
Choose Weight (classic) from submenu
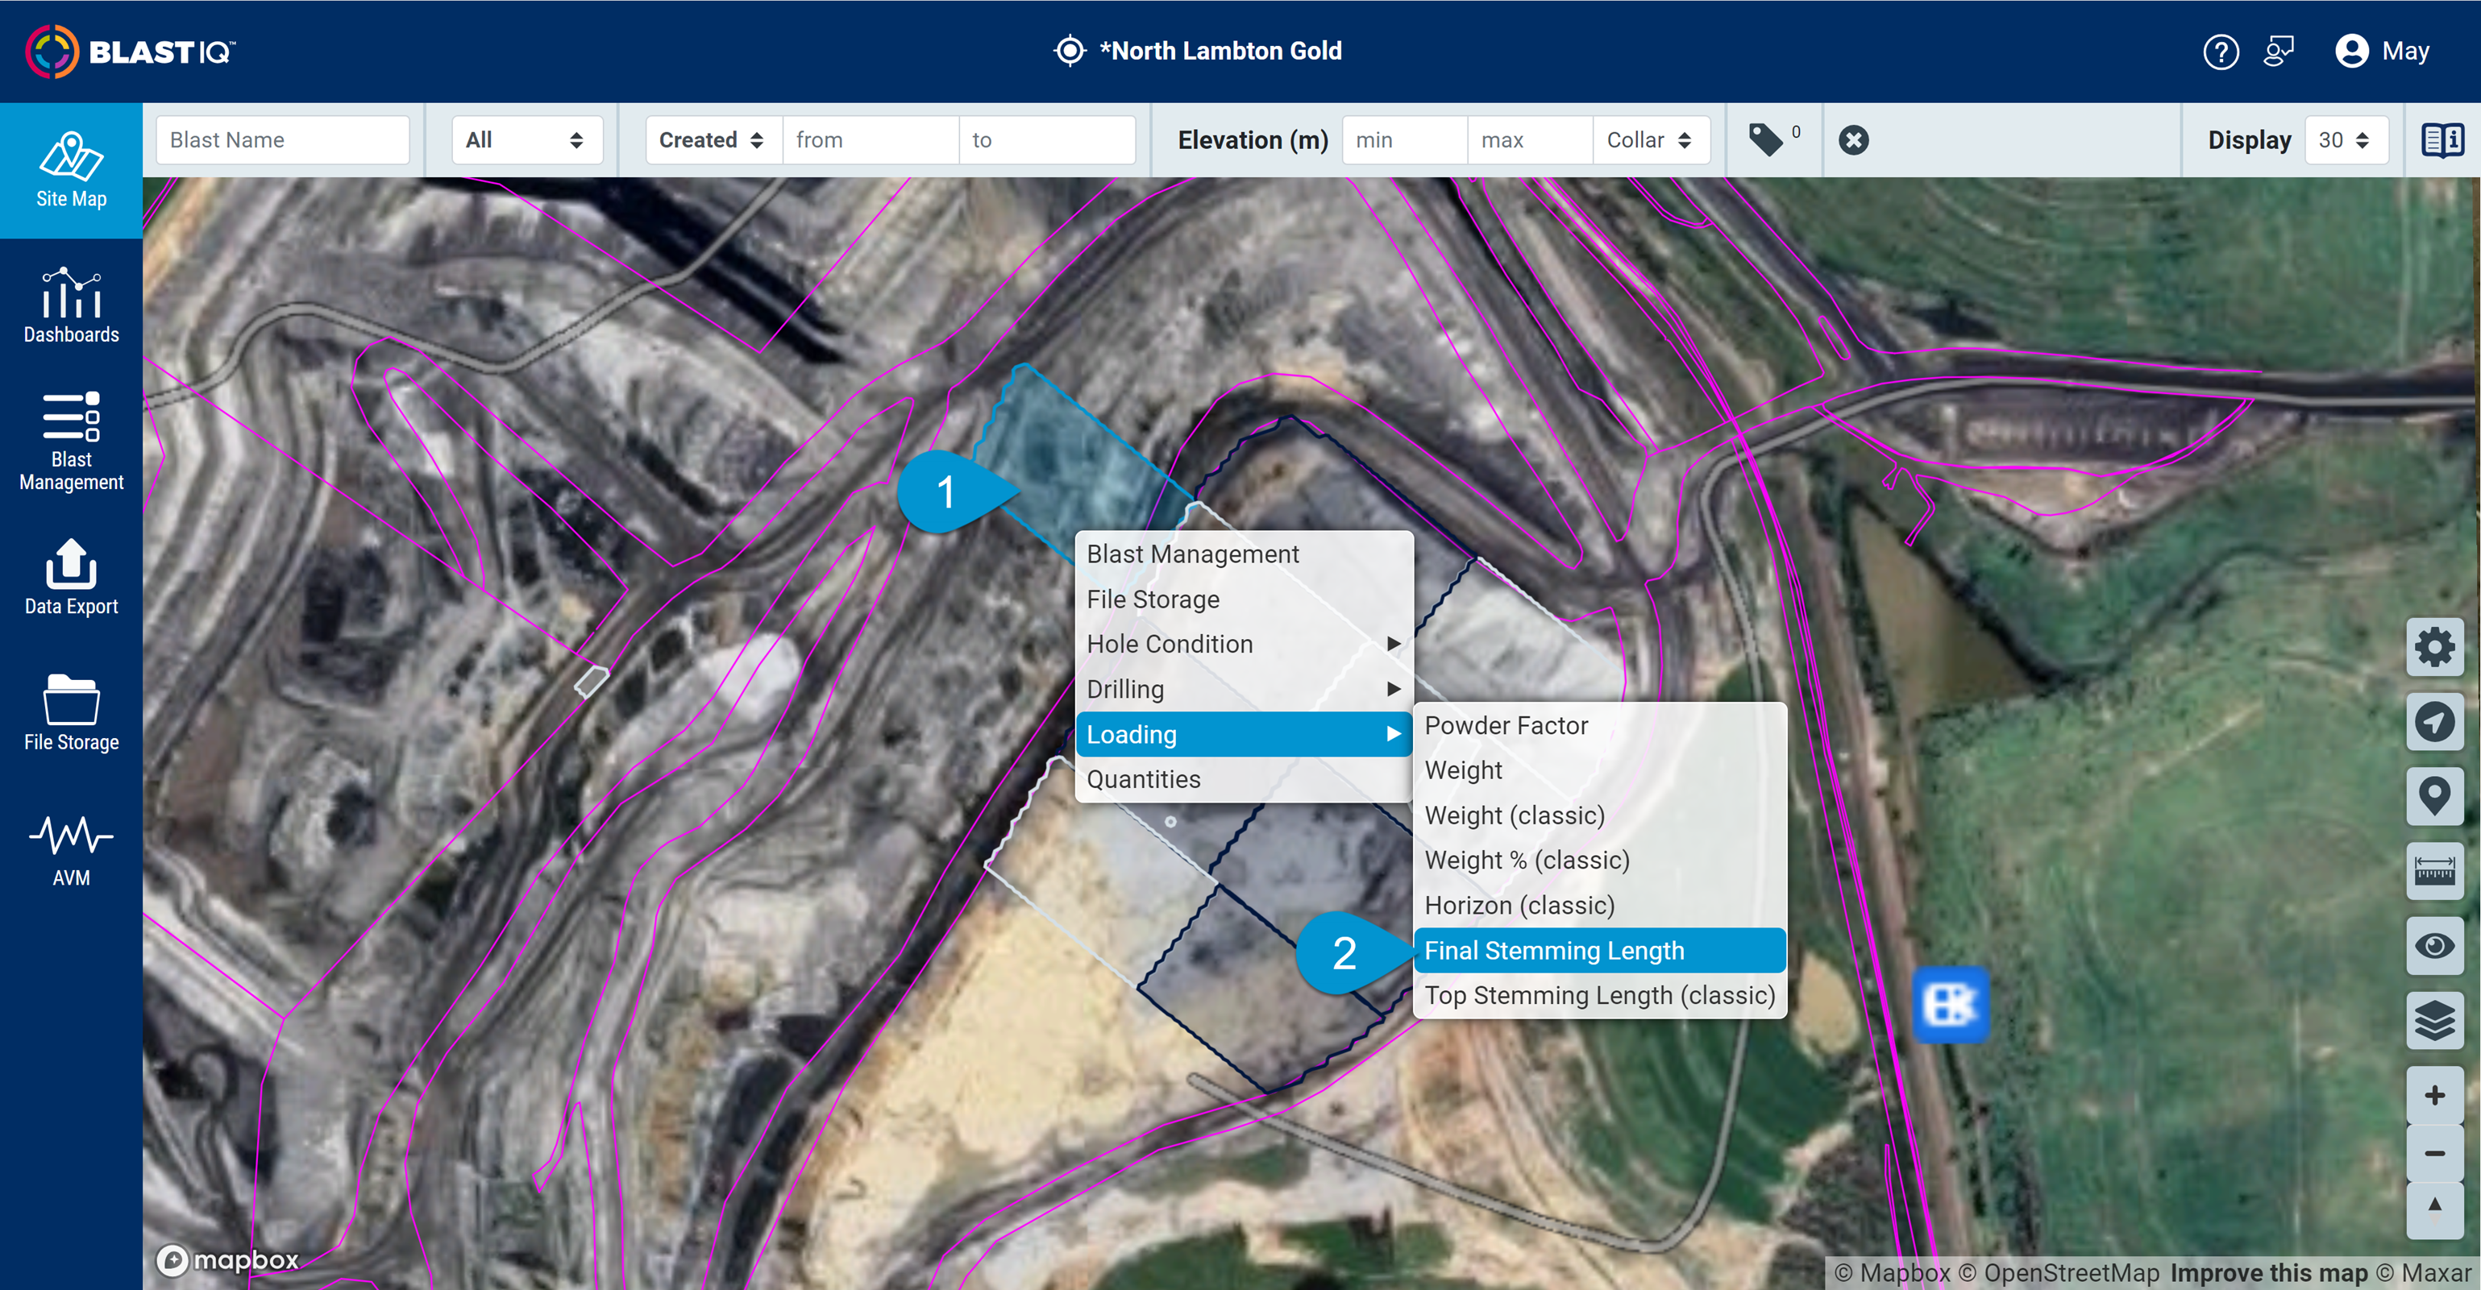pyautogui.click(x=1598, y=815)
